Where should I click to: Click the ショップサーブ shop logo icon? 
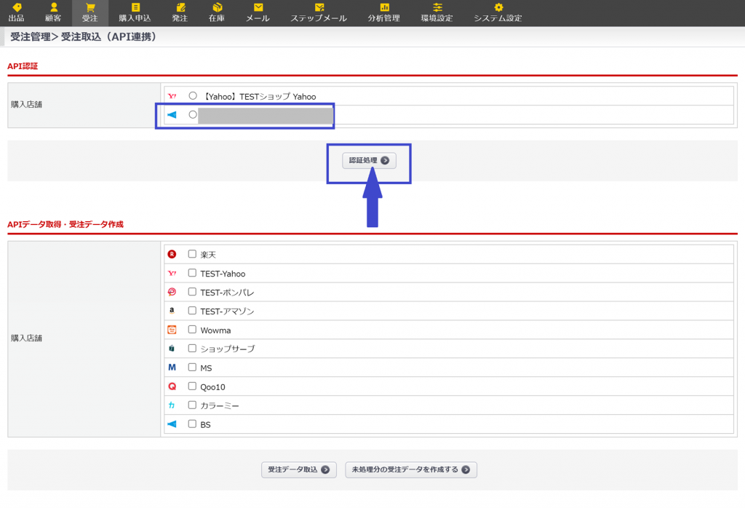tap(172, 349)
